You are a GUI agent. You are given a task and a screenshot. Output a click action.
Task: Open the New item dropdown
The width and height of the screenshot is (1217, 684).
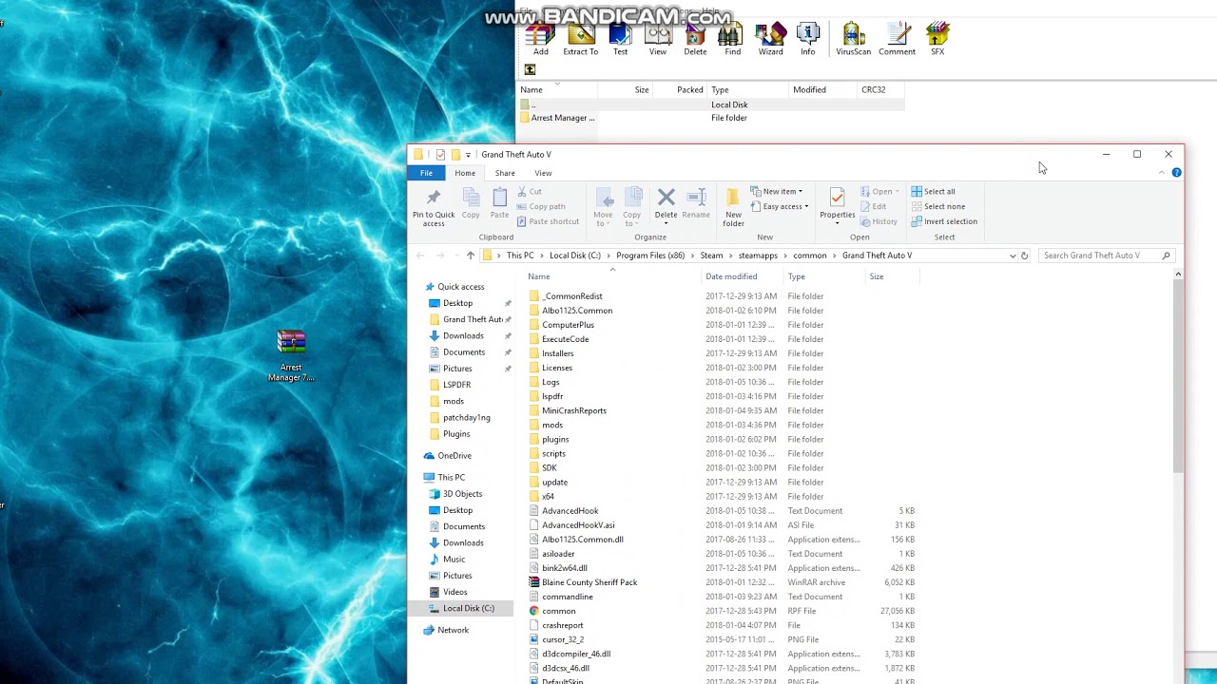(776, 192)
